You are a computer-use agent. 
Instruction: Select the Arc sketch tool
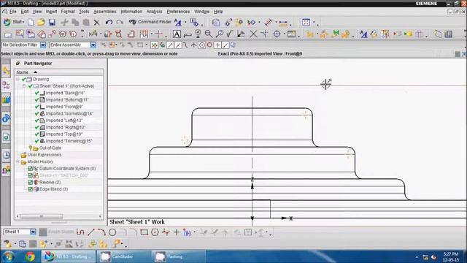[x=101, y=232]
